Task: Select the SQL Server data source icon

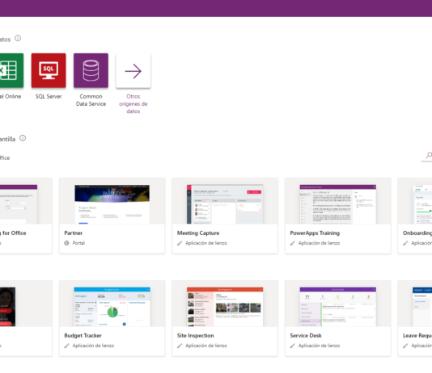Action: click(x=49, y=70)
